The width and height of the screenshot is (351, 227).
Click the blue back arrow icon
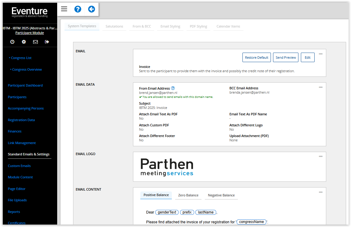[x=91, y=9]
